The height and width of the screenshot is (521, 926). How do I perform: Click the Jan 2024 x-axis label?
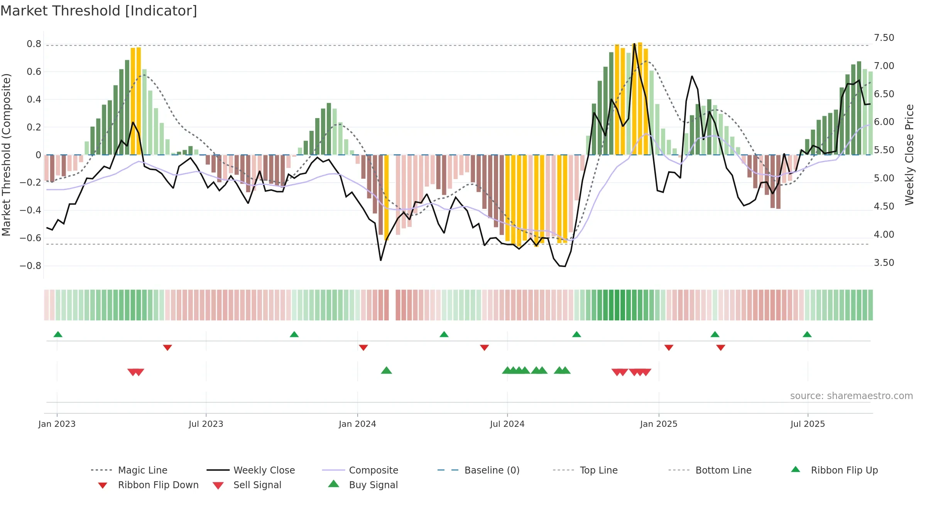coord(358,424)
